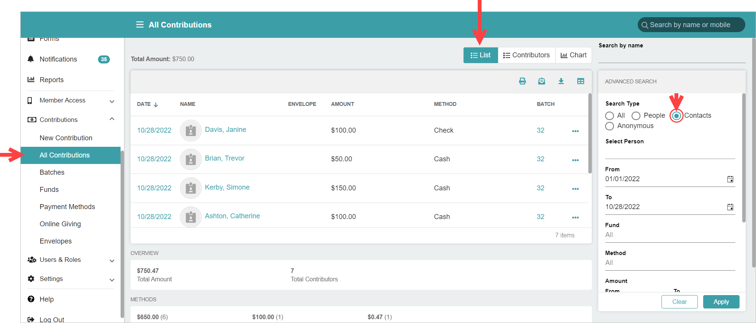Viewport: 756px width, 323px height.
Task: Open Kerby, Simone contributor link
Action: (227, 187)
